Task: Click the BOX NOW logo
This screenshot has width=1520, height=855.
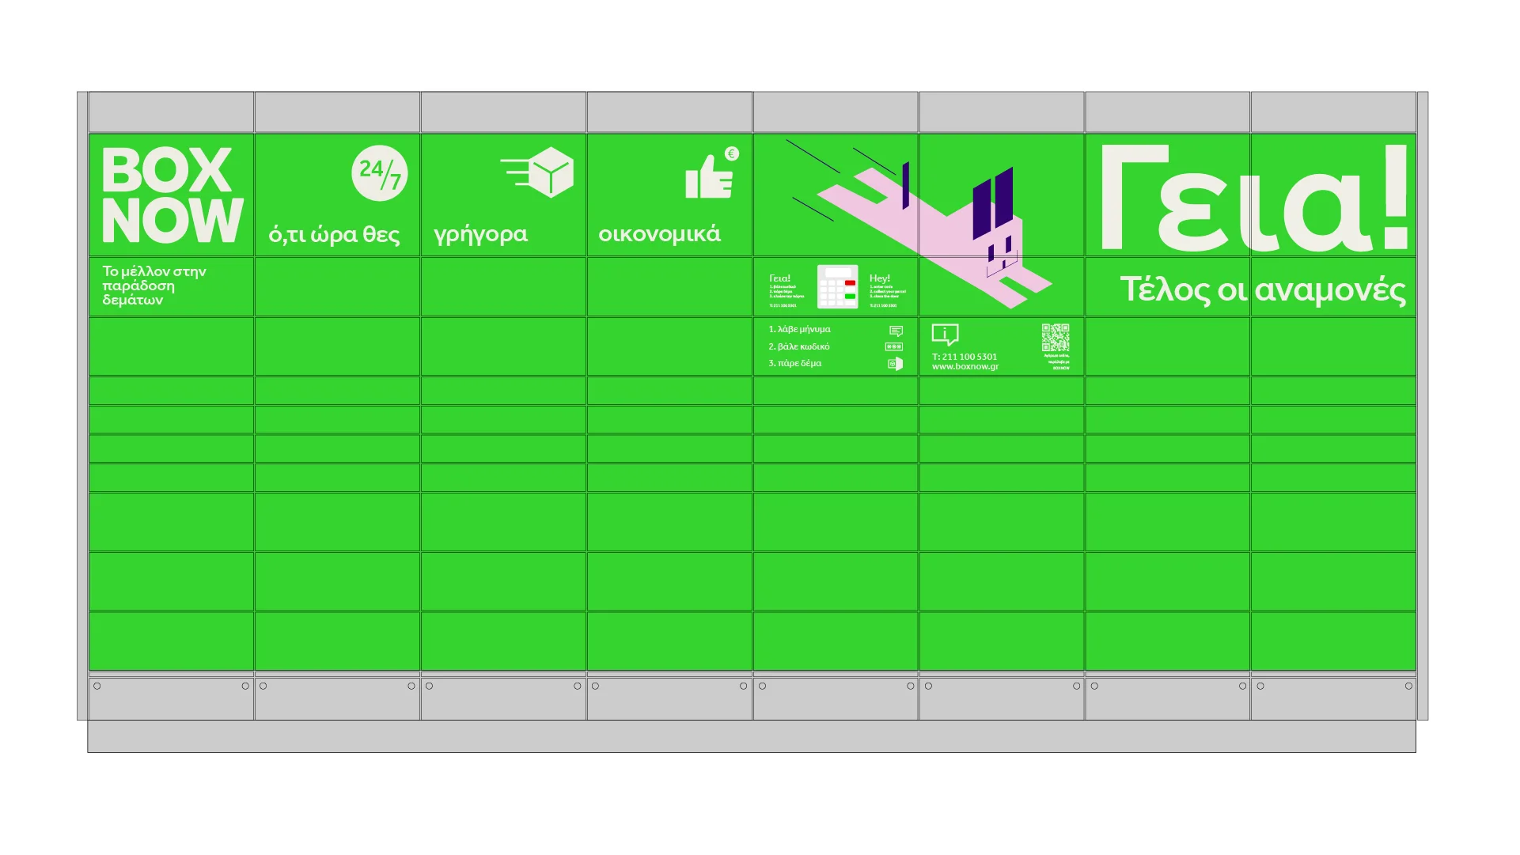Action: pos(172,195)
